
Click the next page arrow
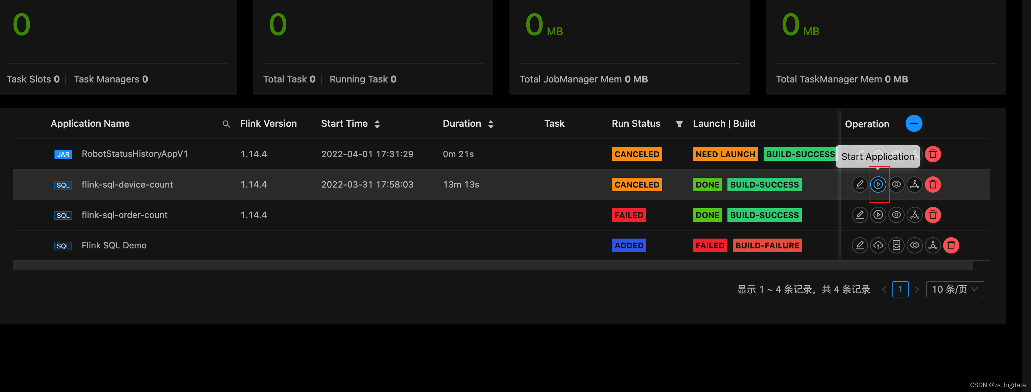(x=916, y=289)
